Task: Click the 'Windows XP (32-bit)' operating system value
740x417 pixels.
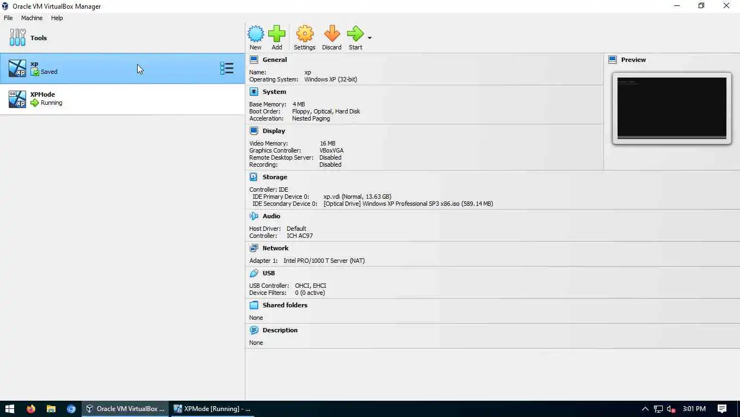Action: 331,79
